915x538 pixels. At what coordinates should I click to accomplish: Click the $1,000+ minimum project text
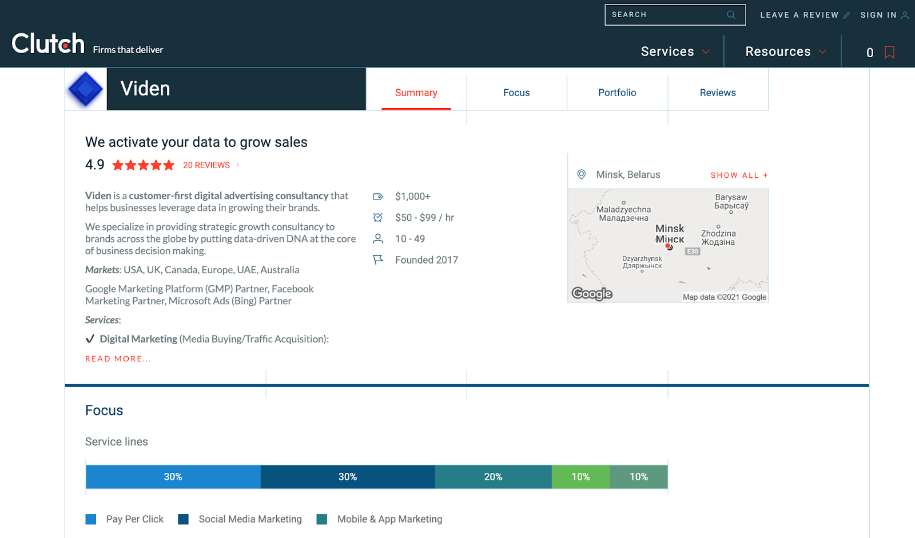[413, 197]
